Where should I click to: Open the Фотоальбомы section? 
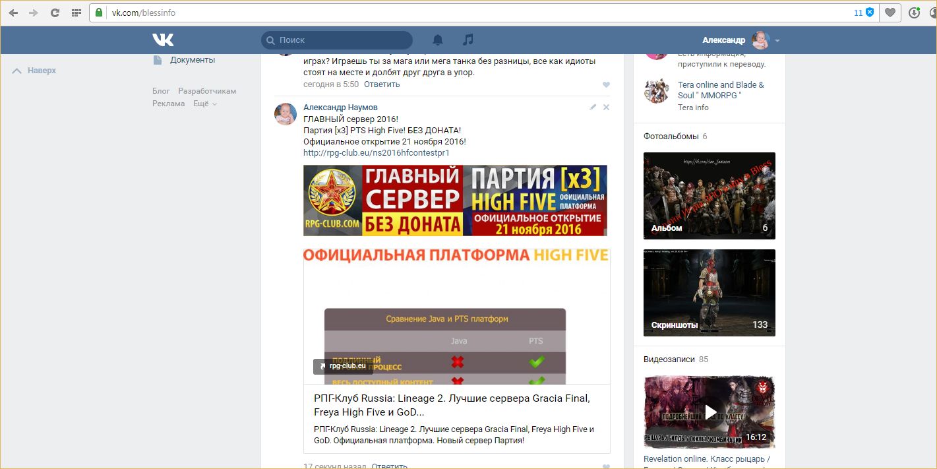point(671,137)
